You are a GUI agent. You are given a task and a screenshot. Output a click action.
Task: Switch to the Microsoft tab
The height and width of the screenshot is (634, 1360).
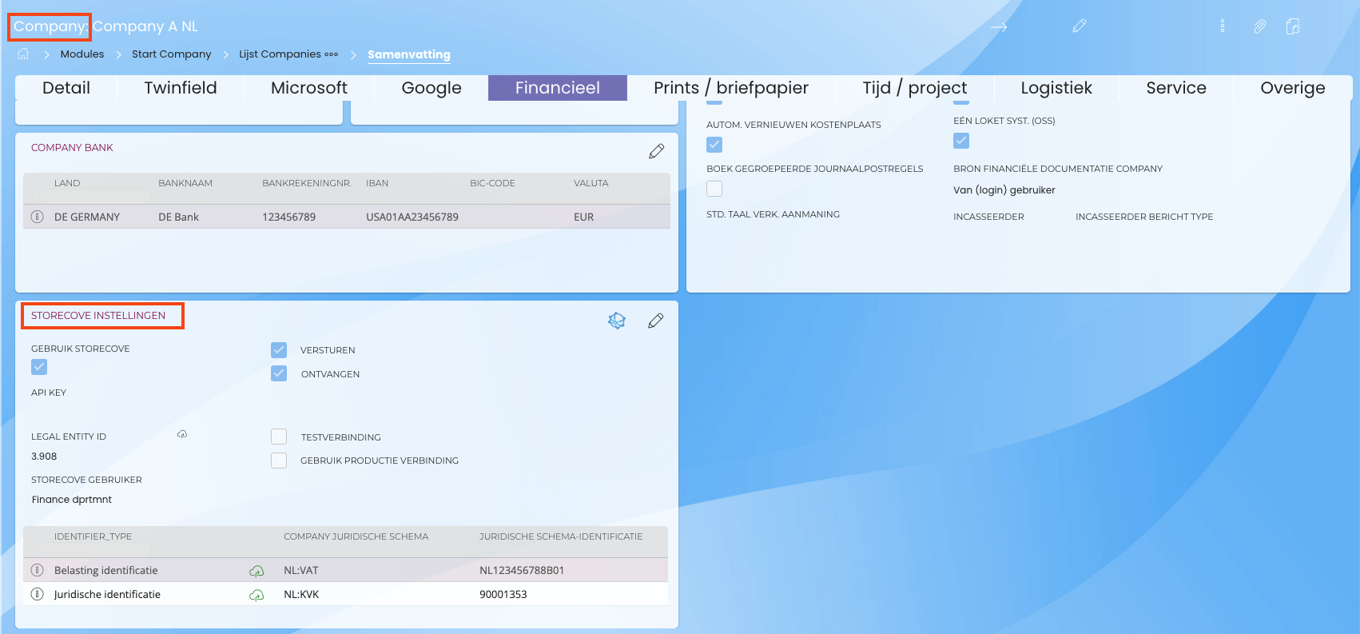(x=309, y=88)
